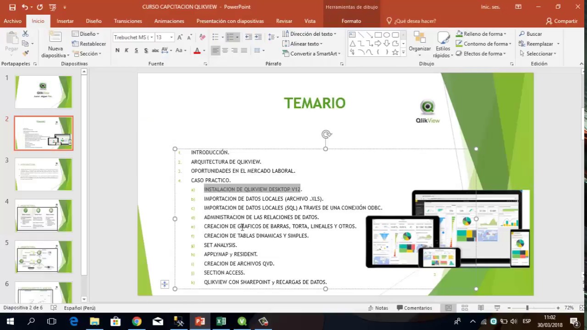Click the Decrease list level icon

pos(249,37)
